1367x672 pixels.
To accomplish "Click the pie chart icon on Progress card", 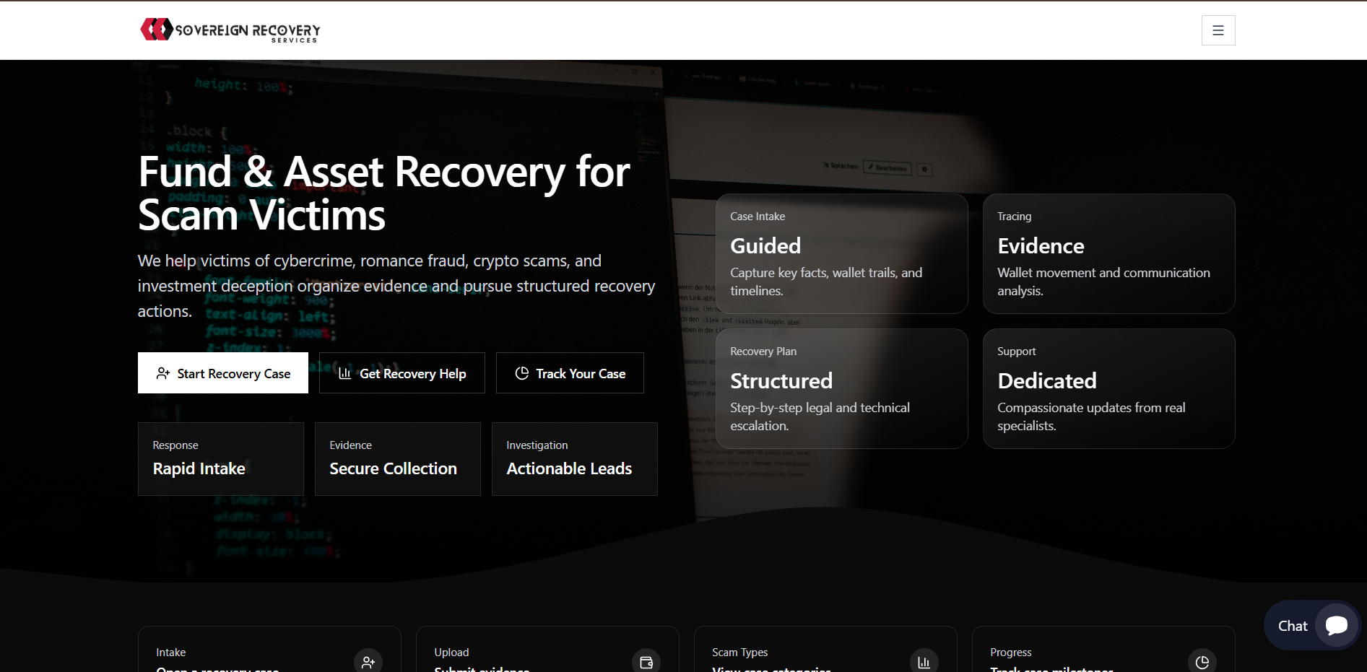I will [x=1202, y=661].
